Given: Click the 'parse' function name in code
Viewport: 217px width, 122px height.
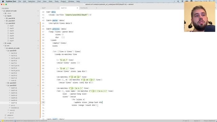Looking at the screenshot, I should [55, 20].
